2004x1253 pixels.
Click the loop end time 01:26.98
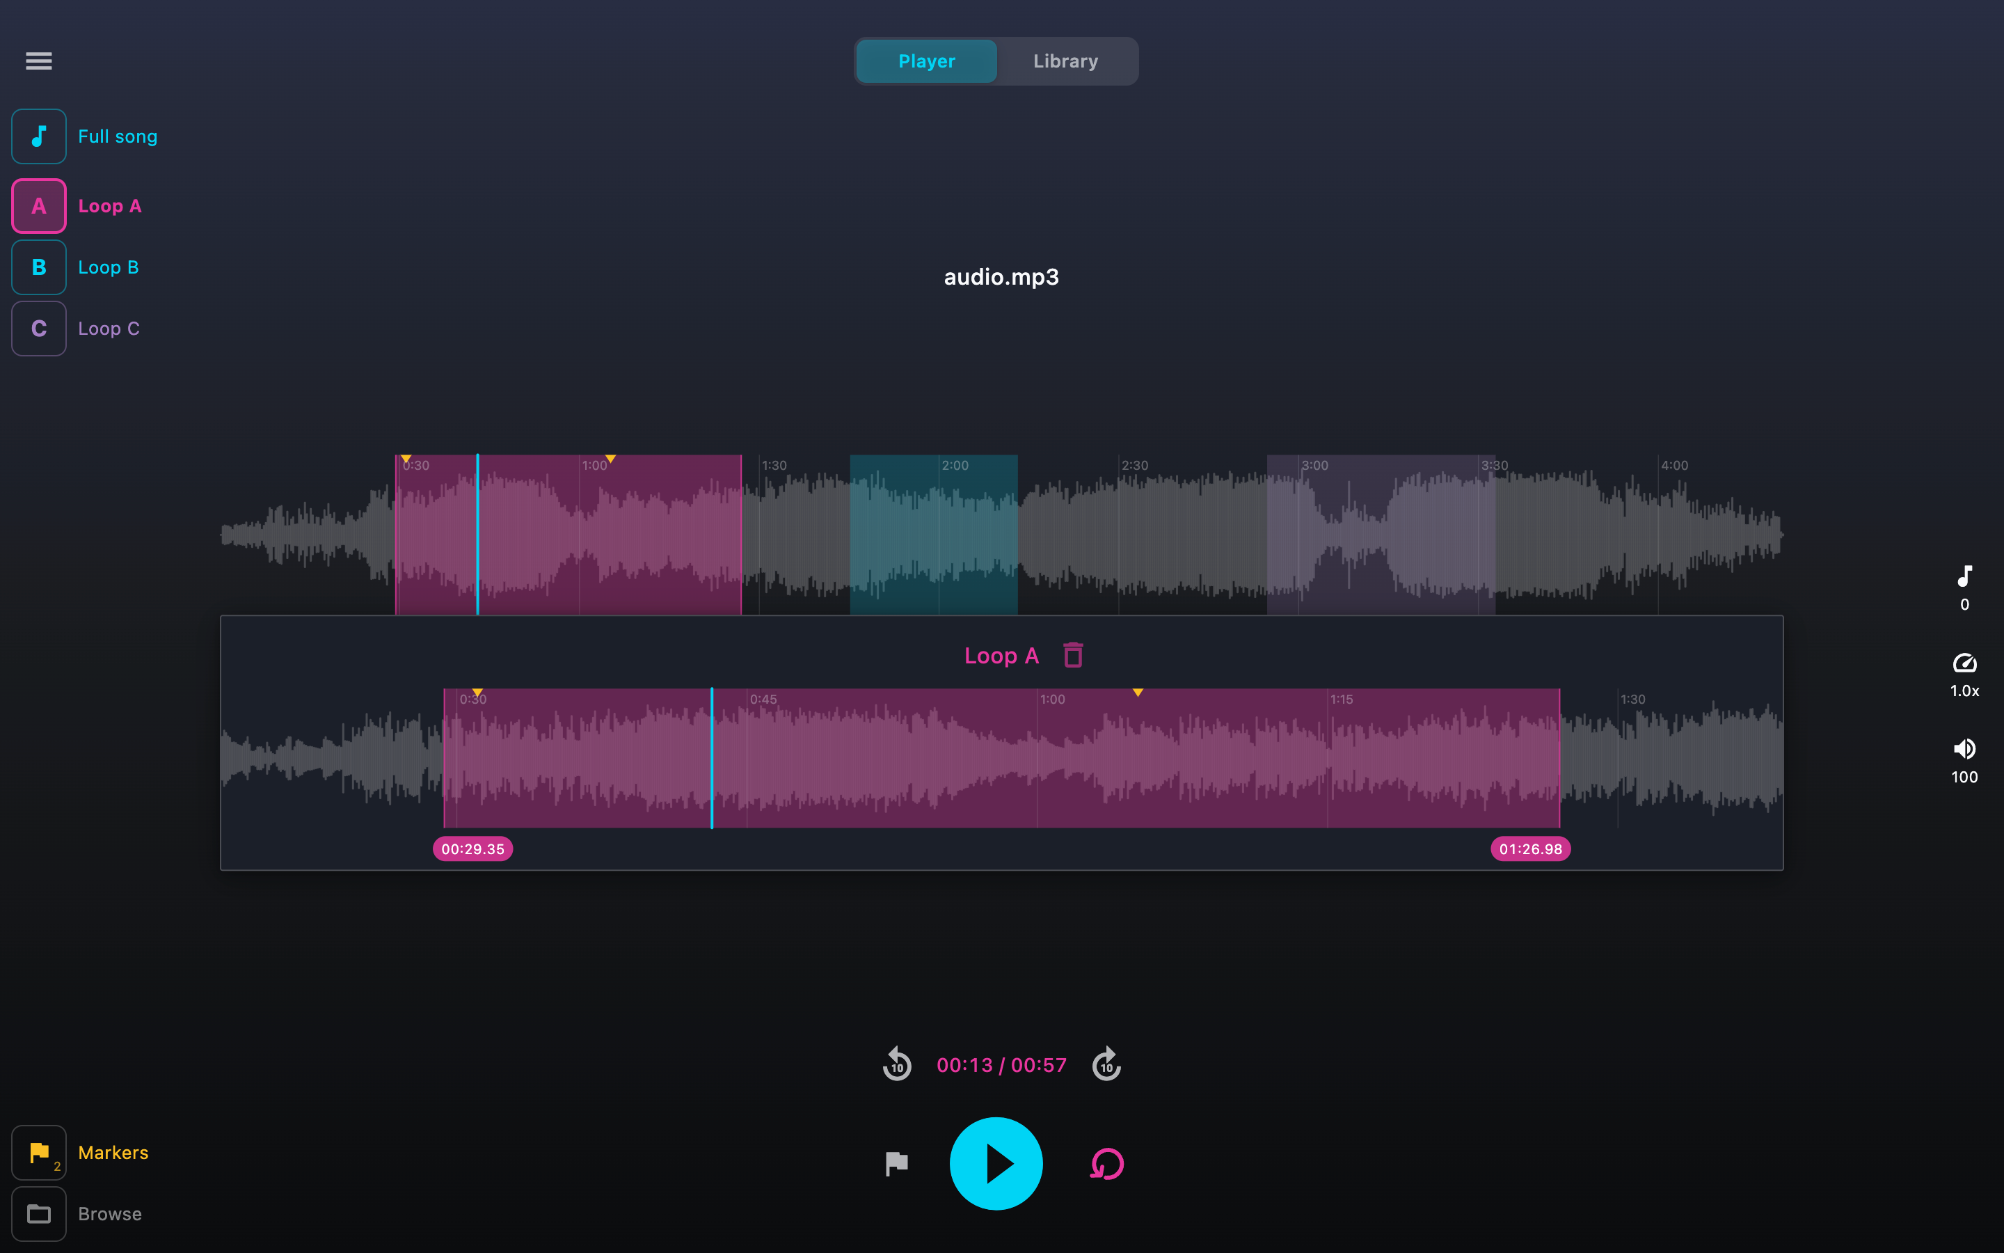[x=1530, y=849]
